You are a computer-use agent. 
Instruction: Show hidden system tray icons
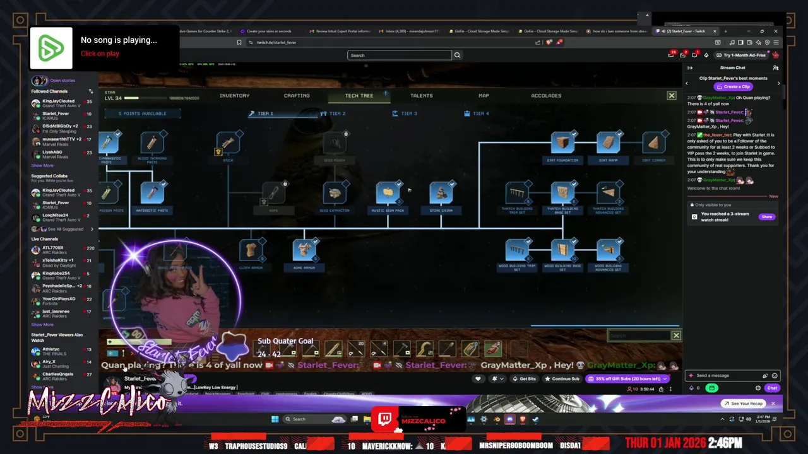[x=723, y=419]
